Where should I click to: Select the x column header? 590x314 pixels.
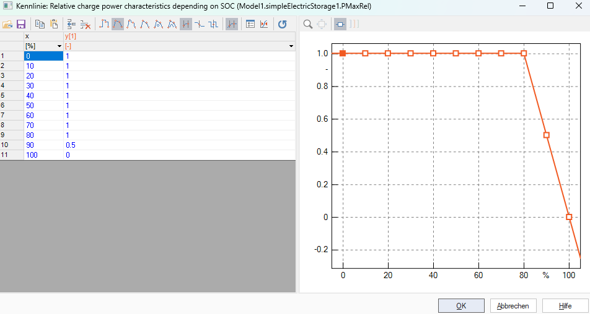pos(43,36)
